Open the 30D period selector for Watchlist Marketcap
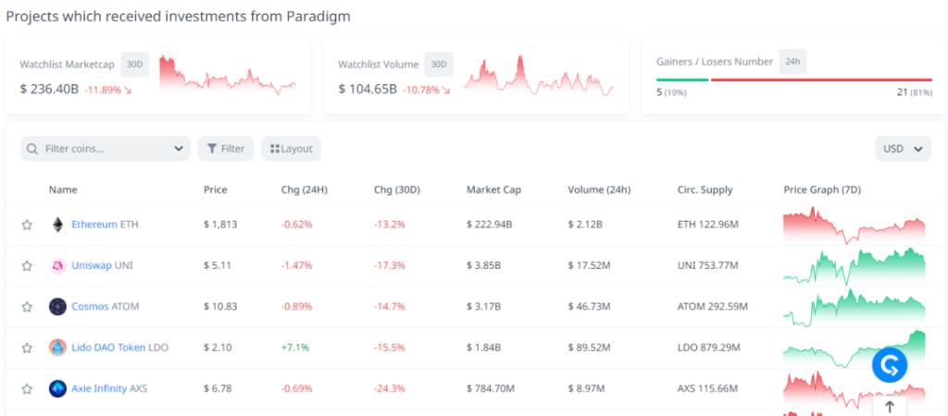The width and height of the screenshot is (948, 416). click(135, 65)
